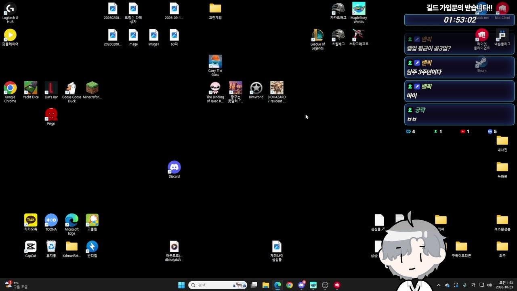Select the RimWorld desktop shortcut
The height and width of the screenshot is (291, 517).
click(x=256, y=90)
